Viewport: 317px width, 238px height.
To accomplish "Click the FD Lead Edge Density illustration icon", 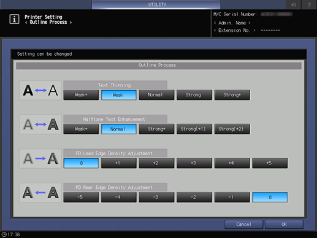I will pos(40,158).
